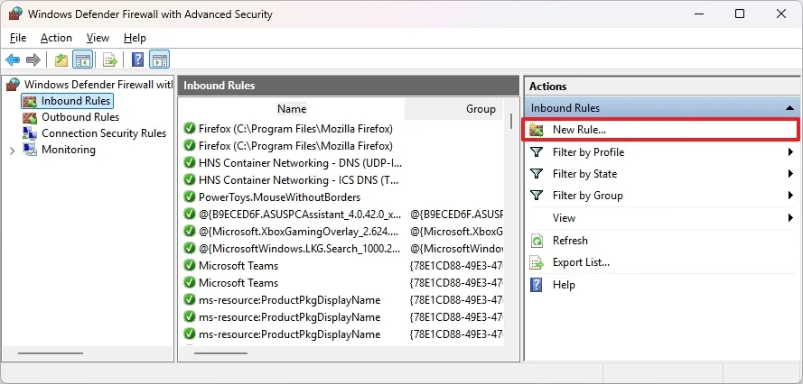Screen dimensions: 803x384
Task: Click green check icon of HNS DNS (UDP) rule
Action: 190,162
